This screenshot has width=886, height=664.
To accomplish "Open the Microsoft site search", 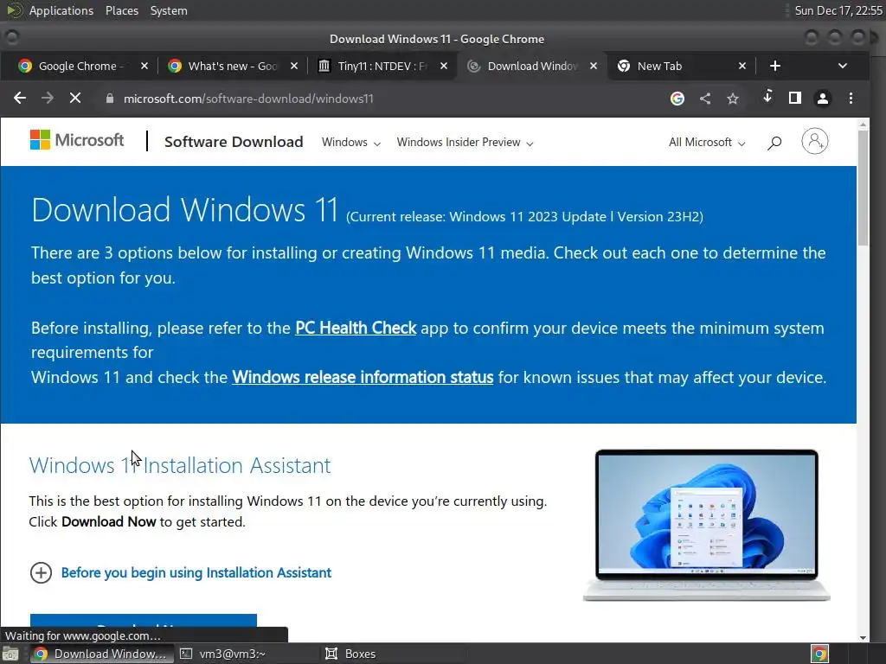I will 774,143.
